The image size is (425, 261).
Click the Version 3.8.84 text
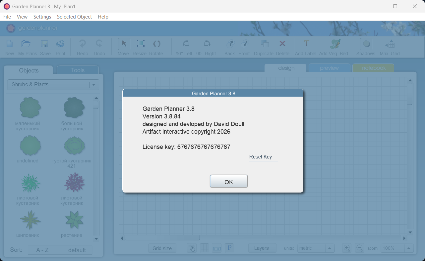161,116
